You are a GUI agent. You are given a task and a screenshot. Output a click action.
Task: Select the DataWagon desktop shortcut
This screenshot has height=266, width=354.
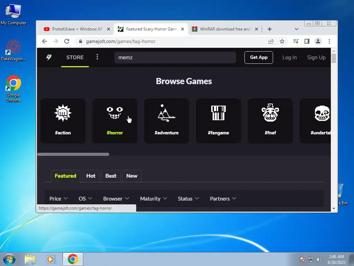(x=13, y=50)
